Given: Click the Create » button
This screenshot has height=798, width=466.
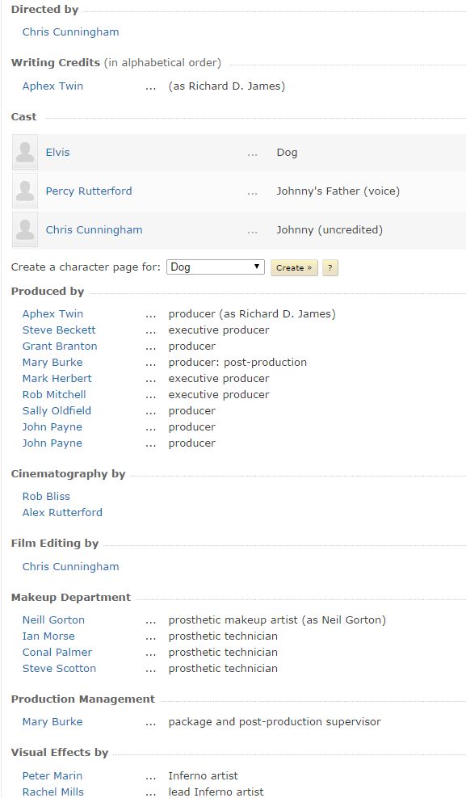Looking at the screenshot, I should [294, 267].
